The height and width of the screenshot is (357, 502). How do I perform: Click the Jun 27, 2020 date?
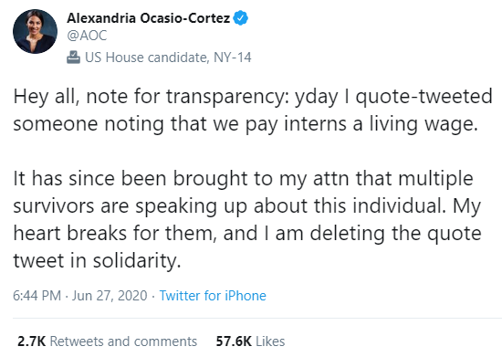point(110,296)
